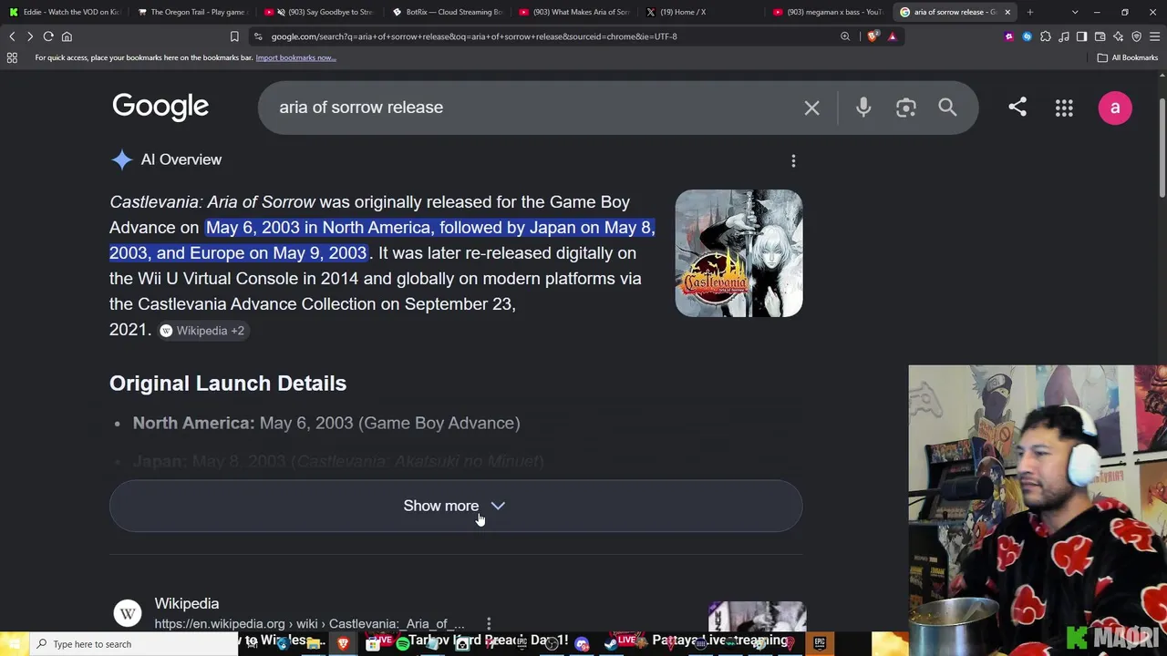This screenshot has width=1167, height=656.
Task: Open the Brave Wallet icon
Action: [x=1100, y=36]
